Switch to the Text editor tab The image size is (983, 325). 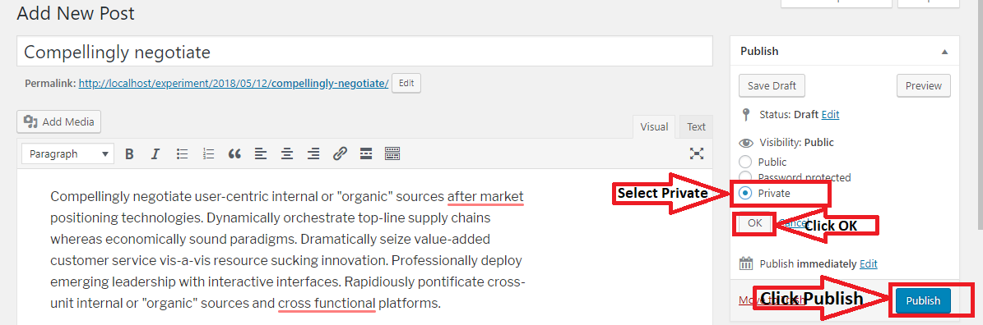pyautogui.click(x=696, y=127)
